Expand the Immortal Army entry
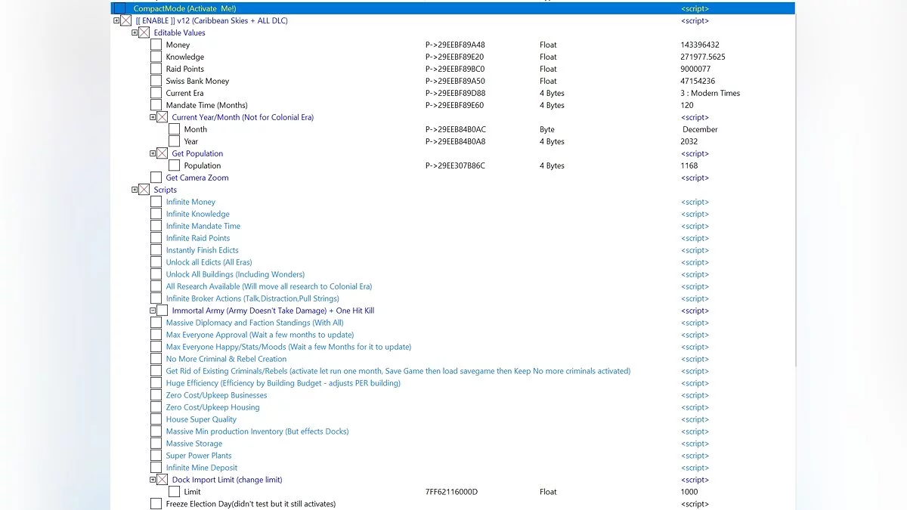The height and width of the screenshot is (510, 907). click(x=153, y=311)
